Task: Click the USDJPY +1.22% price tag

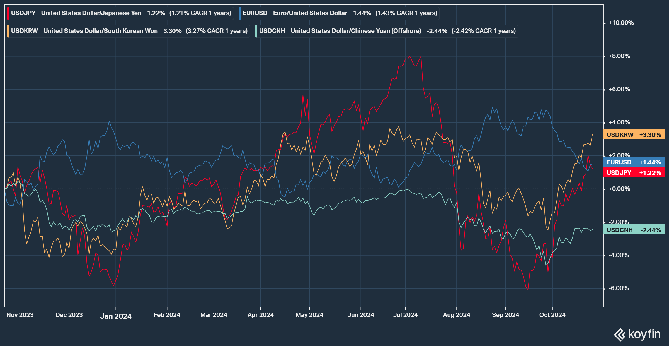Action: (634, 173)
